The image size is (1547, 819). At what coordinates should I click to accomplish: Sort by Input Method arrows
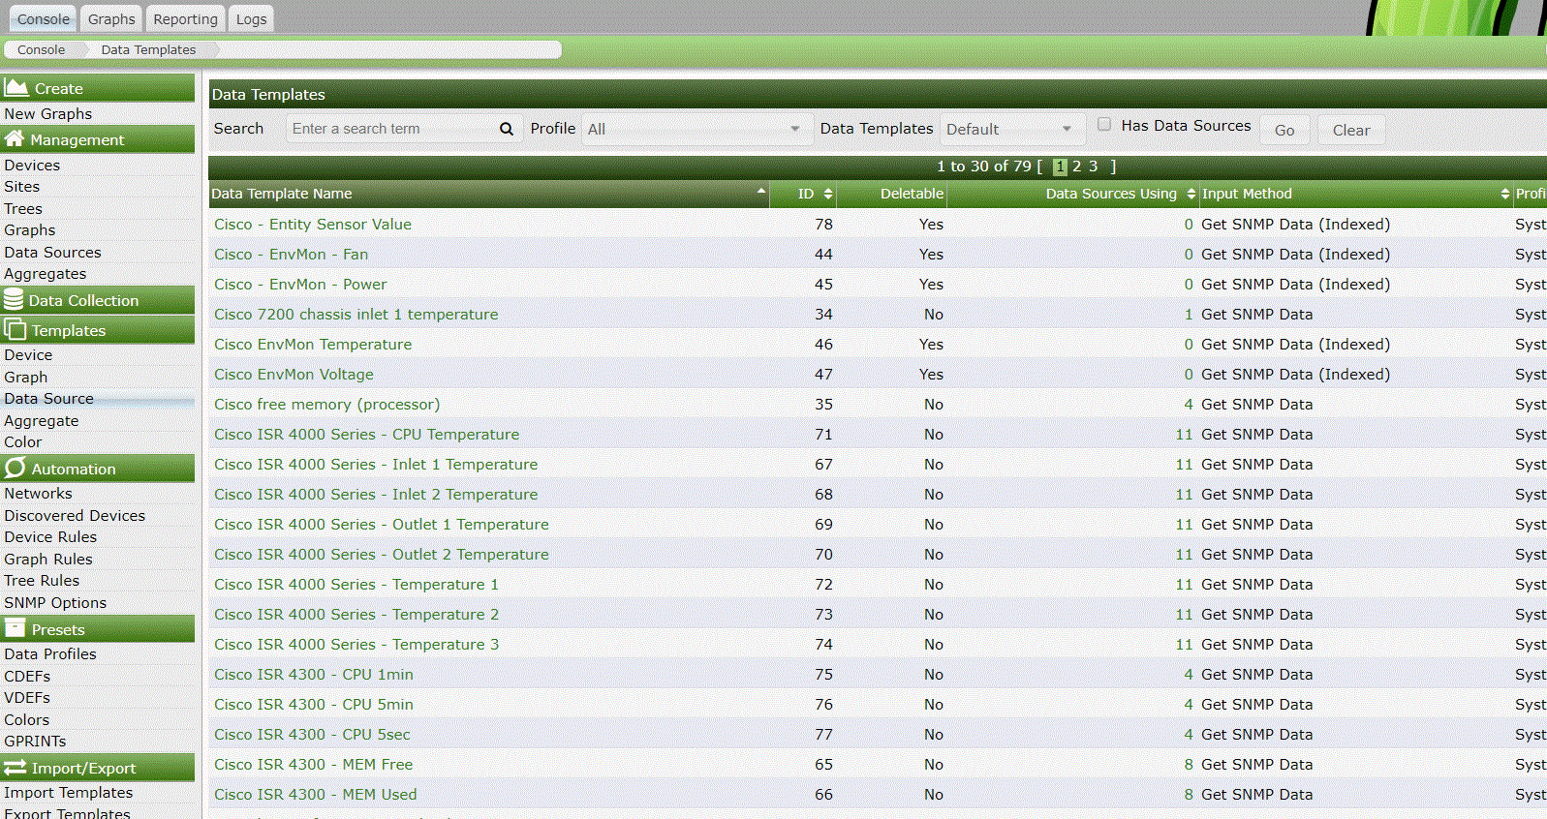pyautogui.click(x=1505, y=194)
